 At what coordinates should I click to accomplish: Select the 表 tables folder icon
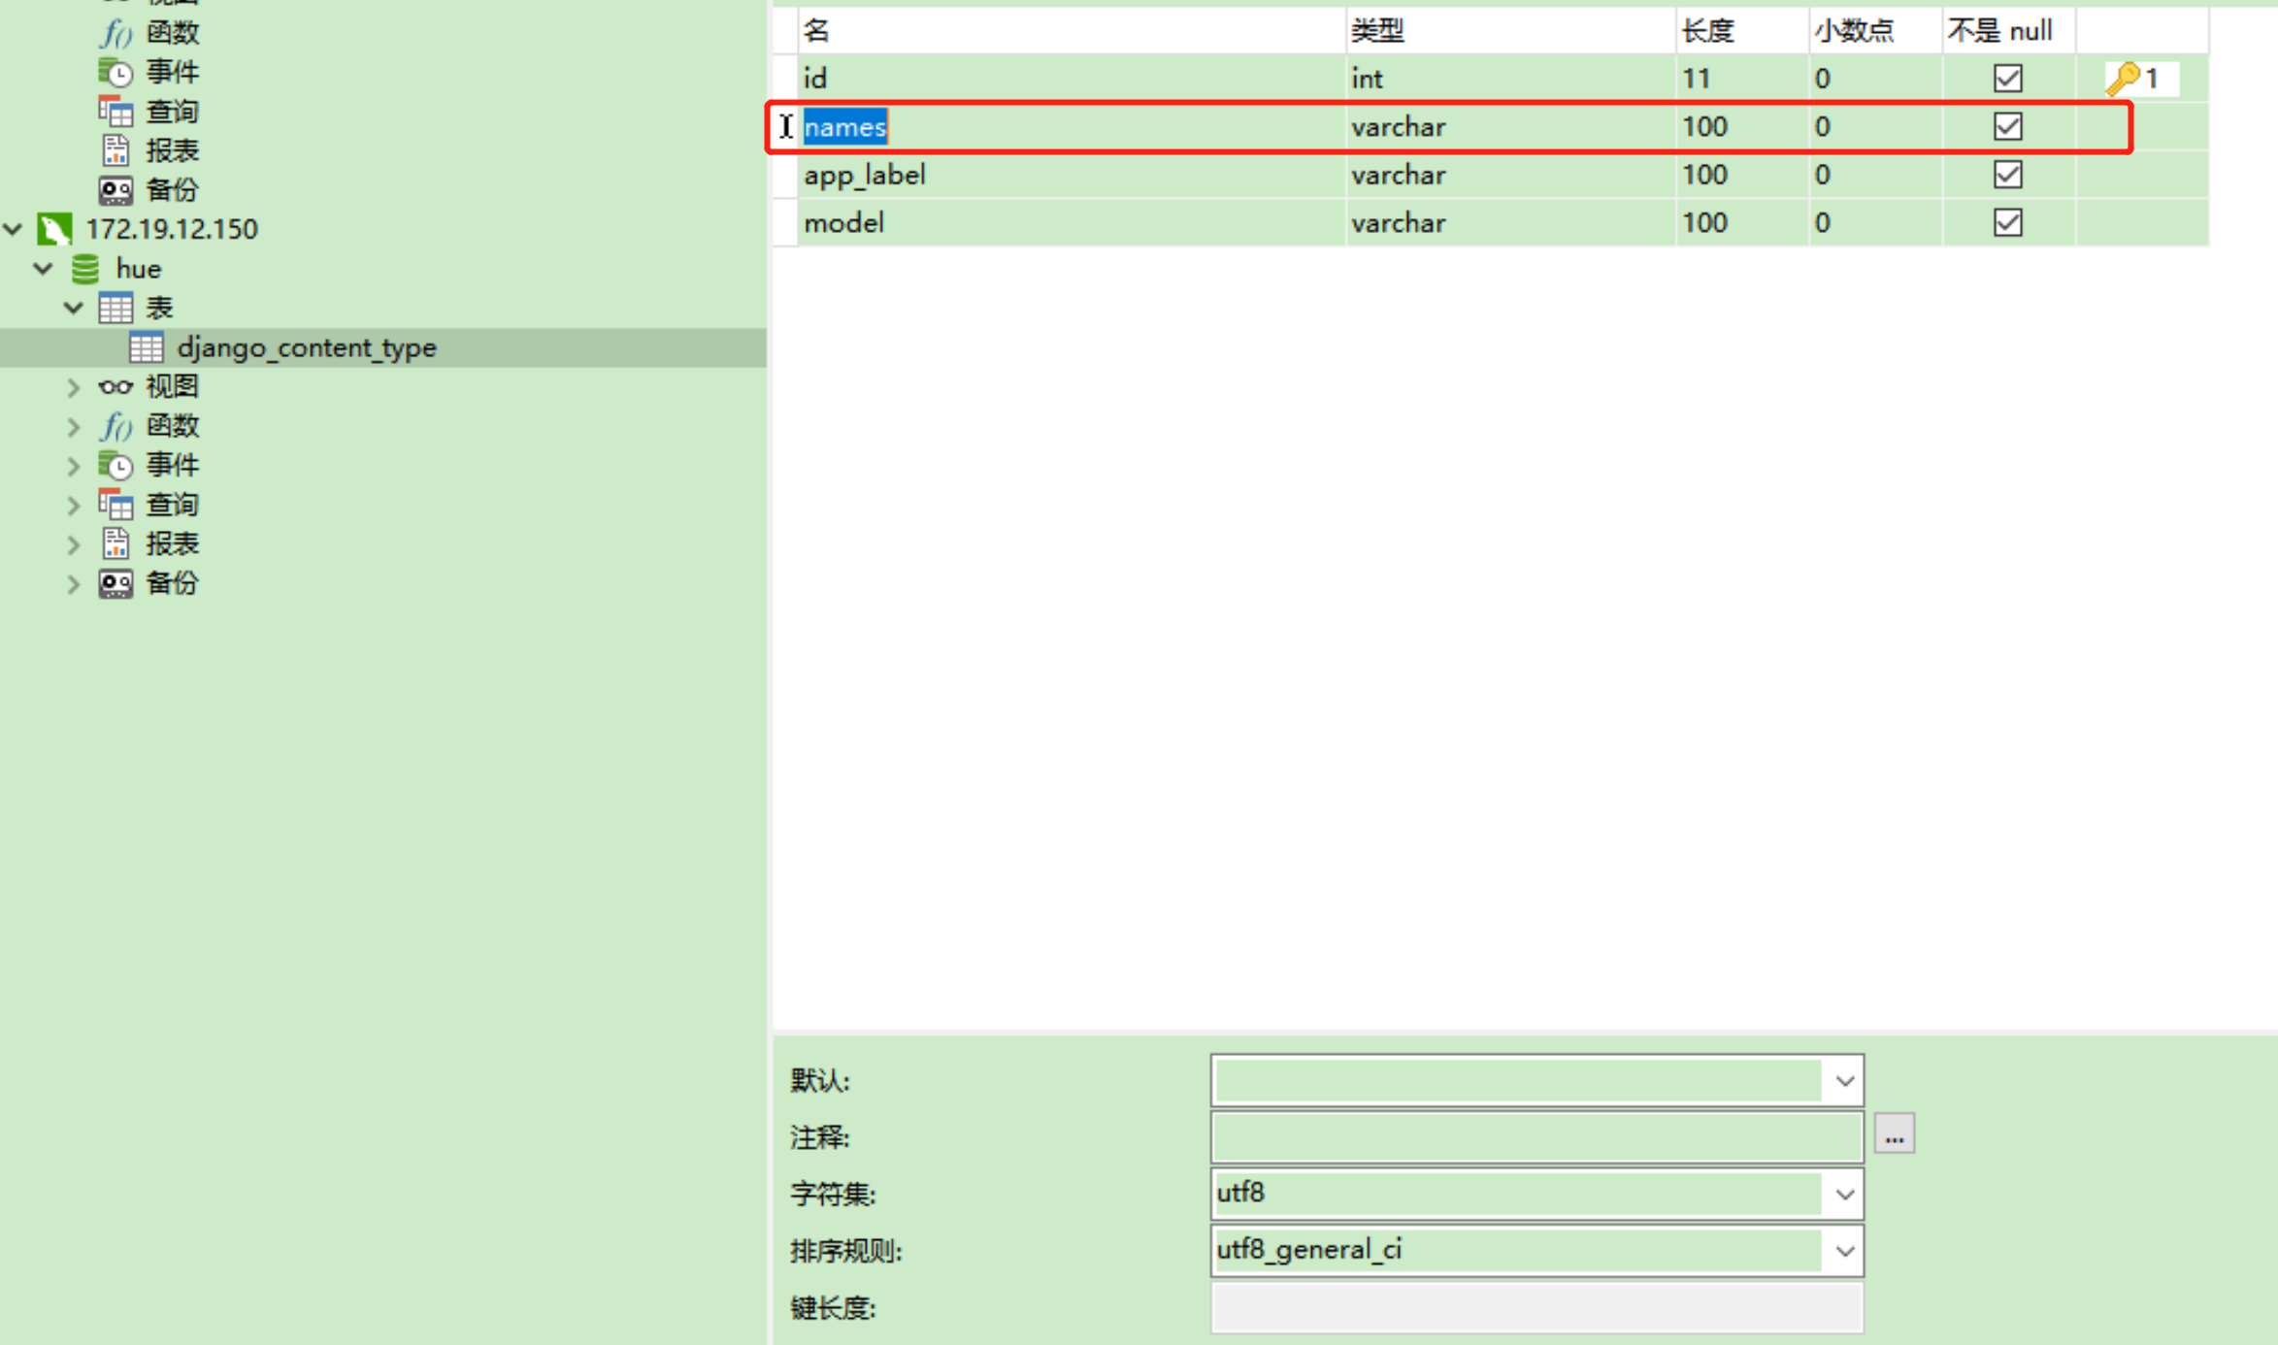point(115,307)
